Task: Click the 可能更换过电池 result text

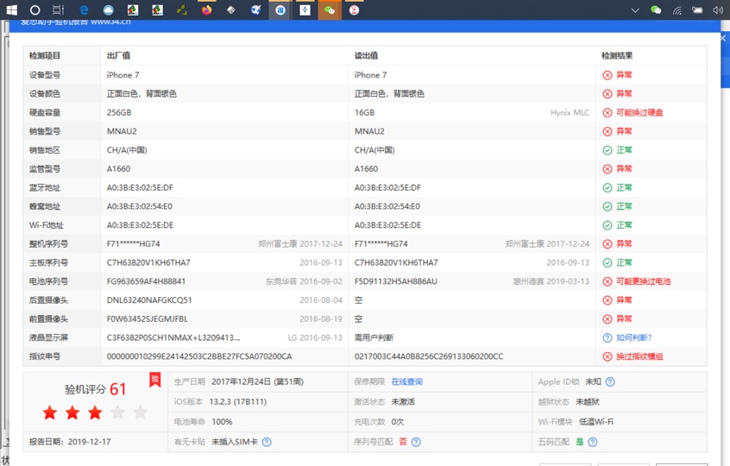Action: [643, 281]
